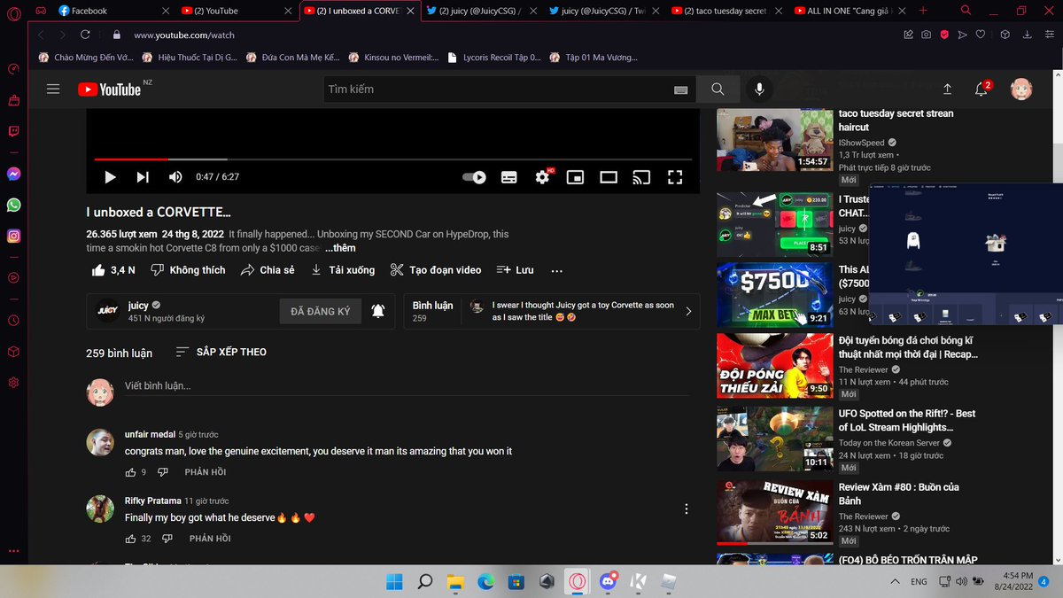Click ĐÃ ĐĂNG KÝ subscribed button
The height and width of the screenshot is (598, 1063).
coord(321,312)
